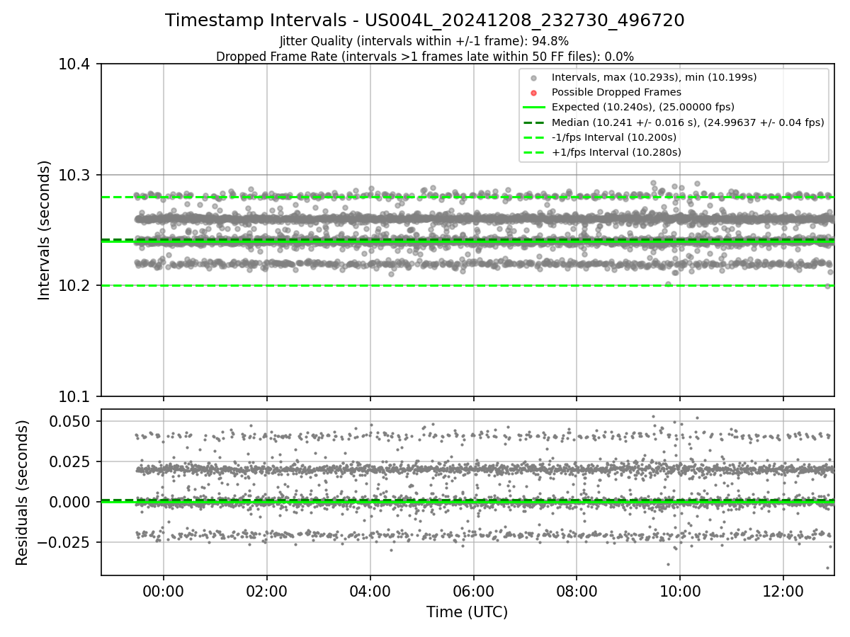Select legend entry starting with 'Median (10.241'
Viewport: 850px width, 637px height.
pyautogui.click(x=688, y=122)
